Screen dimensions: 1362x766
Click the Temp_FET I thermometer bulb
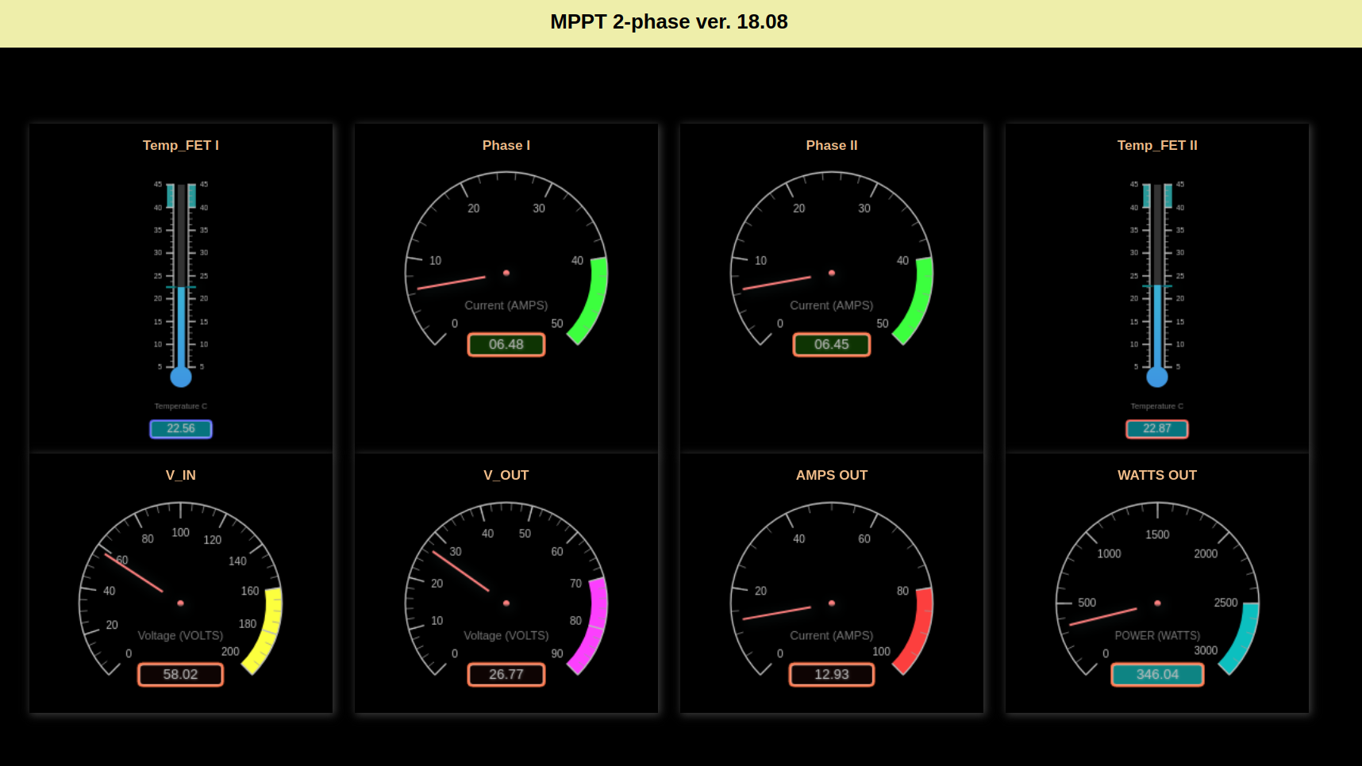point(181,377)
